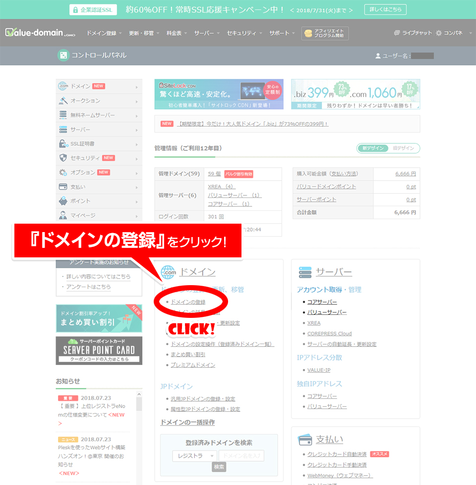Click the affiliate program coins icon

click(x=308, y=33)
